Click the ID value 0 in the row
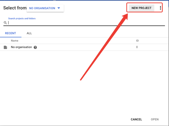The width and height of the screenshot is (169, 126). pos(137,47)
